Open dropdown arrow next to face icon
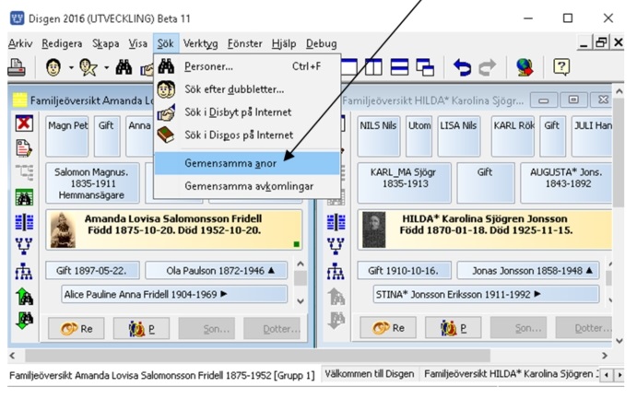 tap(71, 68)
